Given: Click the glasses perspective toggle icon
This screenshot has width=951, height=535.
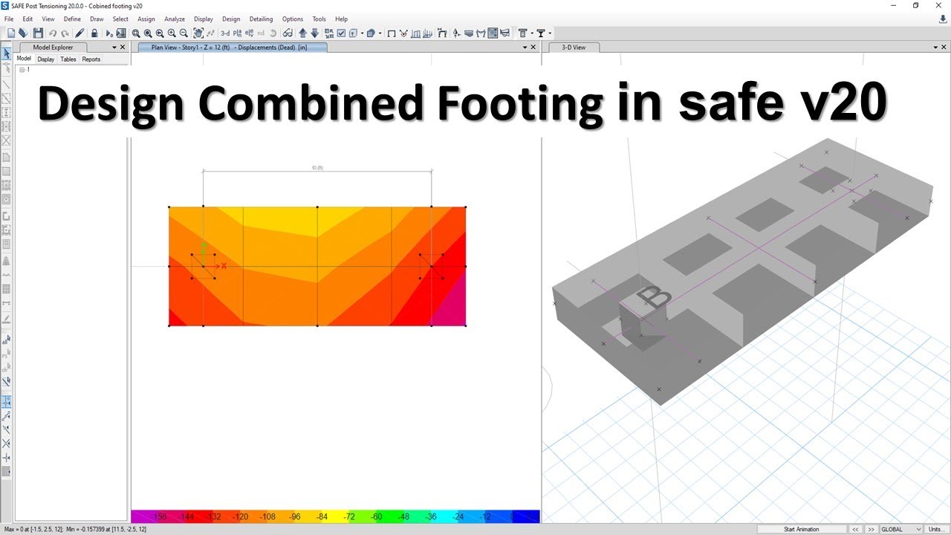Looking at the screenshot, I should (x=288, y=33).
